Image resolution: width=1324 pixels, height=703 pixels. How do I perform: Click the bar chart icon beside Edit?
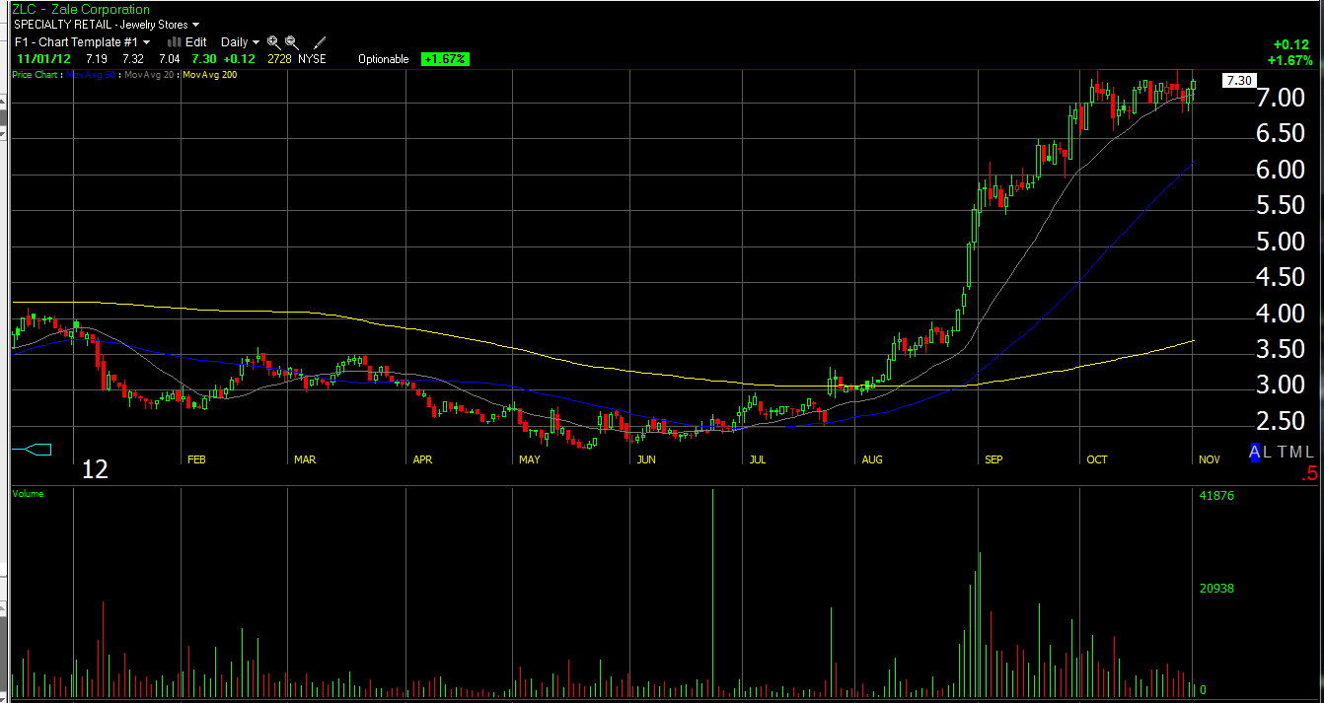[175, 42]
